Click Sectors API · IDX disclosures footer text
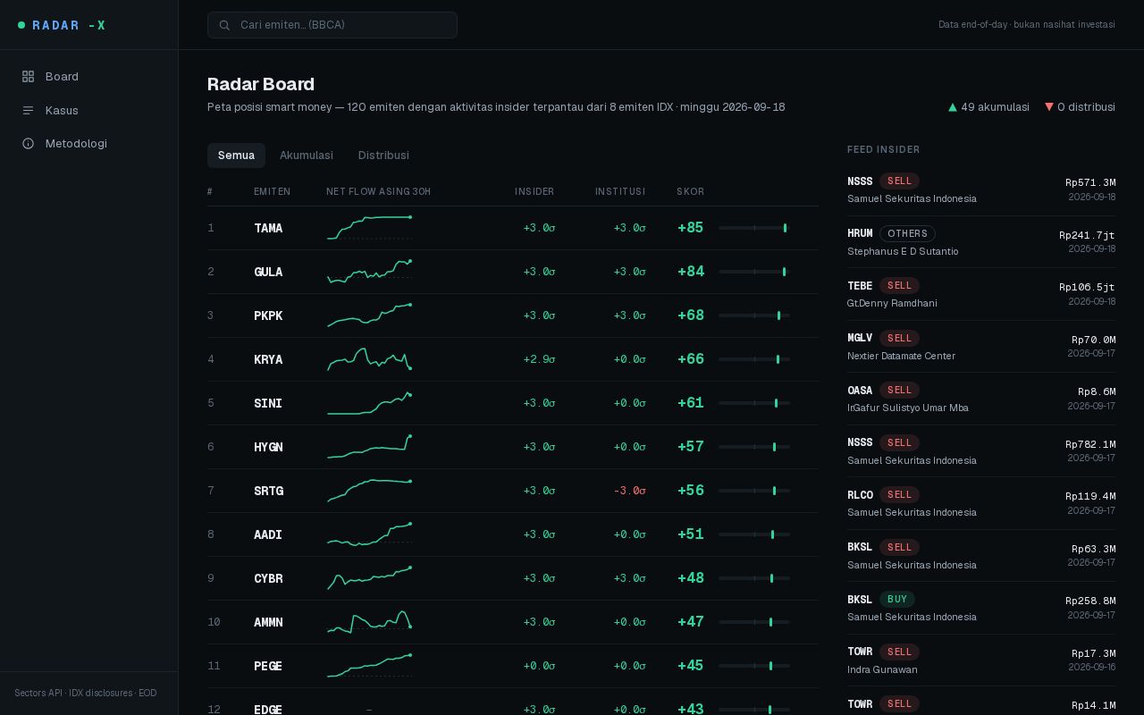 86,694
